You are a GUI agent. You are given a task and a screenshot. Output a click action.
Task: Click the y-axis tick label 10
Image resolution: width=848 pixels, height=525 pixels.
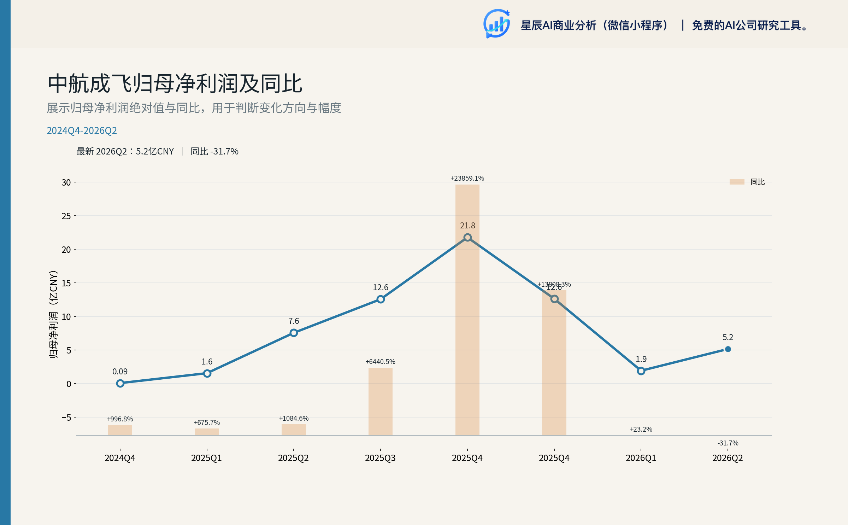point(66,317)
